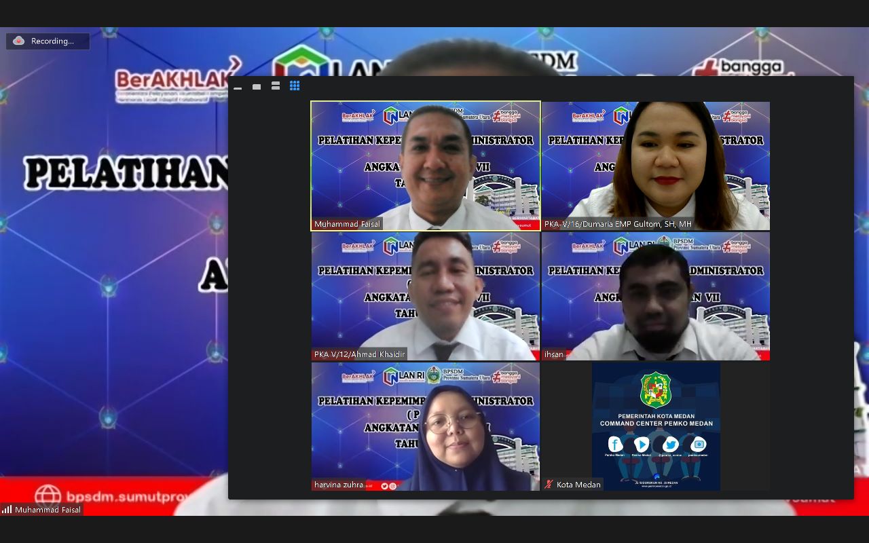Click the "PKA-V/16/Dumaria EMP Gultom, SH, MH" name label
The width and height of the screenshot is (869, 543).
618,224
